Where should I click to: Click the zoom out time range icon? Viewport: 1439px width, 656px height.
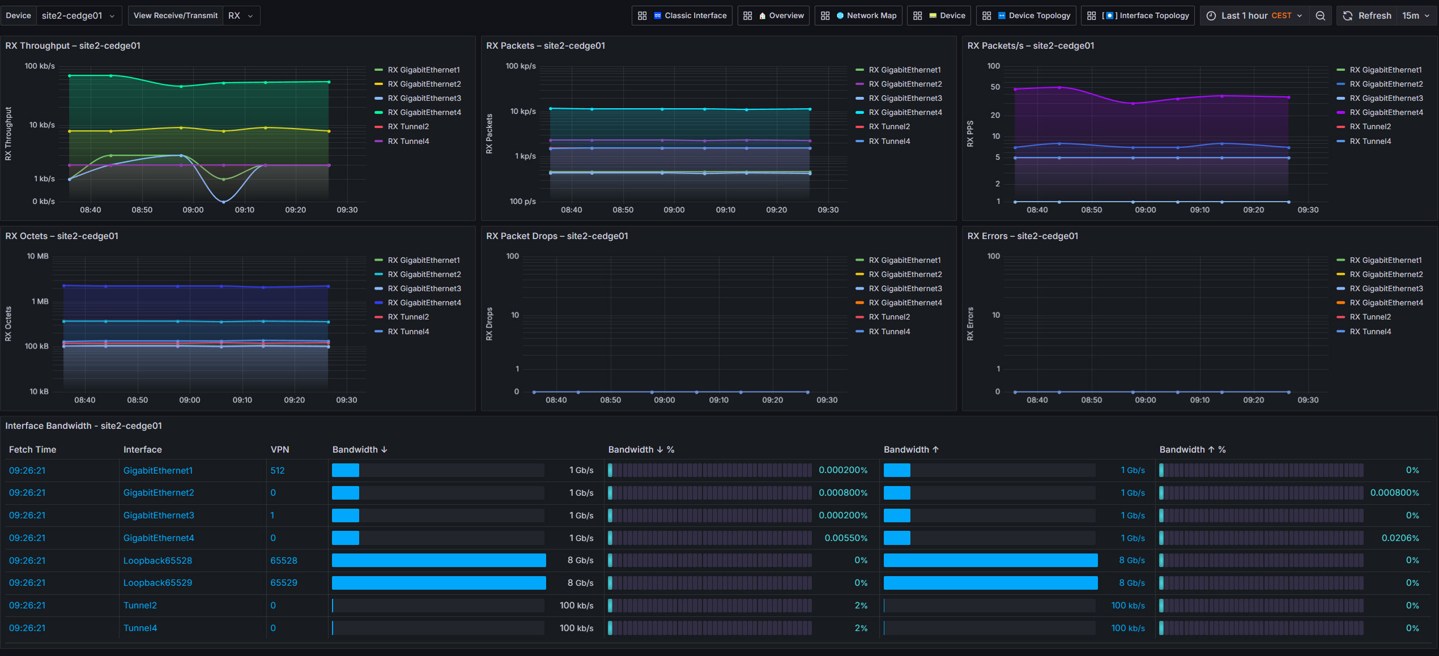click(1321, 16)
